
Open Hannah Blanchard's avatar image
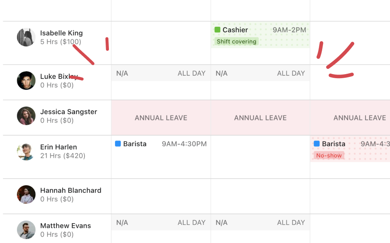(x=26, y=195)
